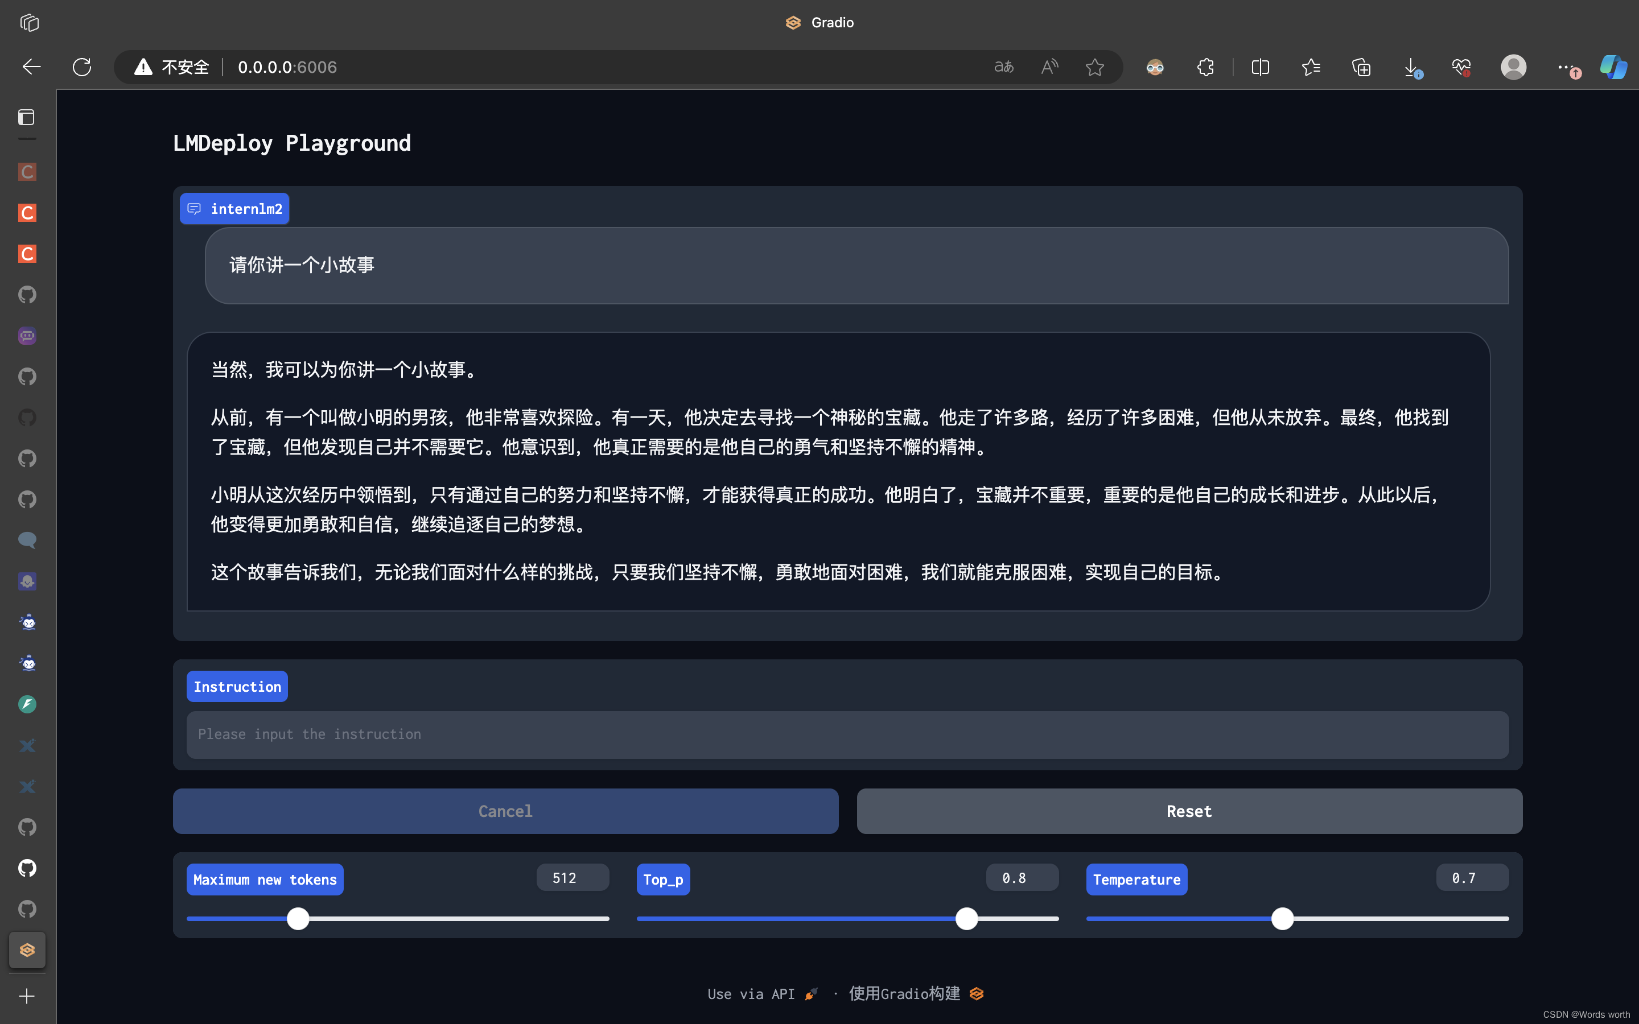Click the address bar URL 0.0.0.0:6006
Screen dimensions: 1639x1024
[287, 67]
